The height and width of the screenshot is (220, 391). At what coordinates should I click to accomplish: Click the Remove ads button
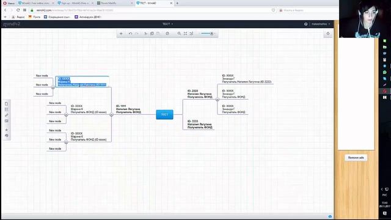(356, 158)
